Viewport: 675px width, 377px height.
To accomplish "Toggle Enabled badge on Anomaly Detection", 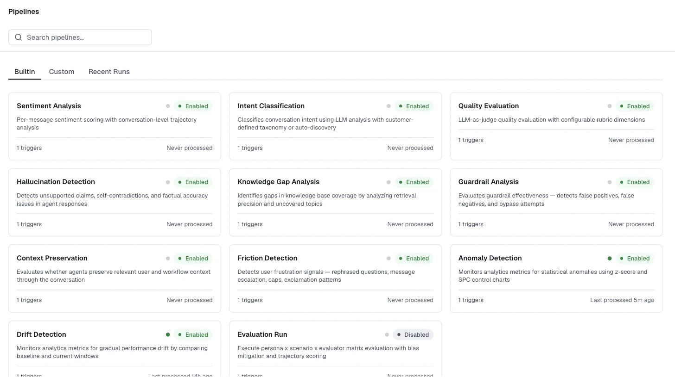I will pyautogui.click(x=635, y=259).
